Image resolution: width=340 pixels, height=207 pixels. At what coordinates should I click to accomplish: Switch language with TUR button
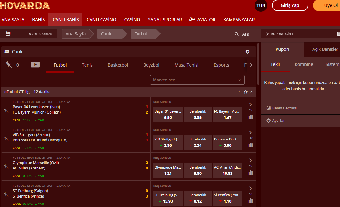coord(261,6)
